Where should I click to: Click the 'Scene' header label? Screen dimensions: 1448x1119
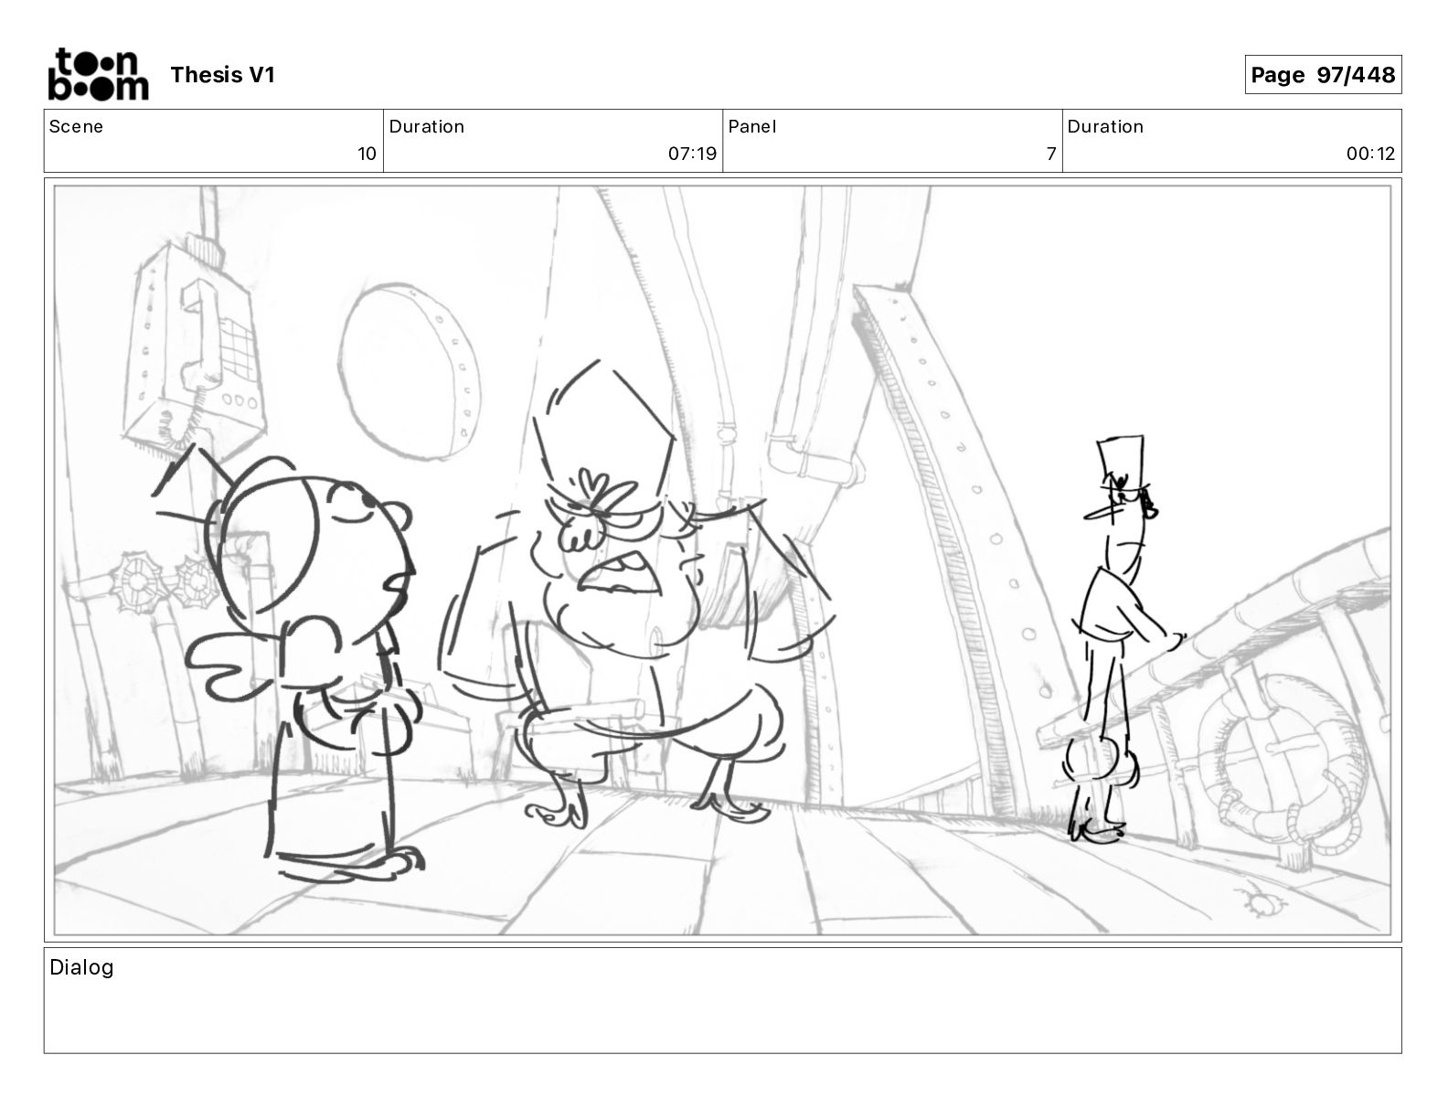pos(76,127)
